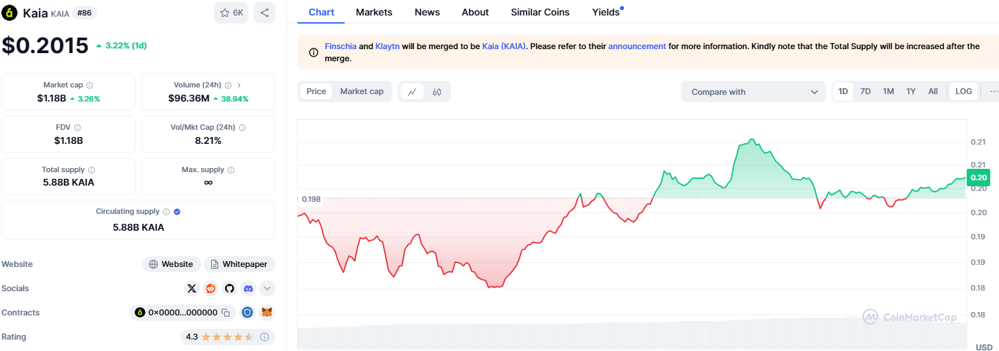Switch to the Markets tab
The height and width of the screenshot is (351, 999).
coord(374,12)
